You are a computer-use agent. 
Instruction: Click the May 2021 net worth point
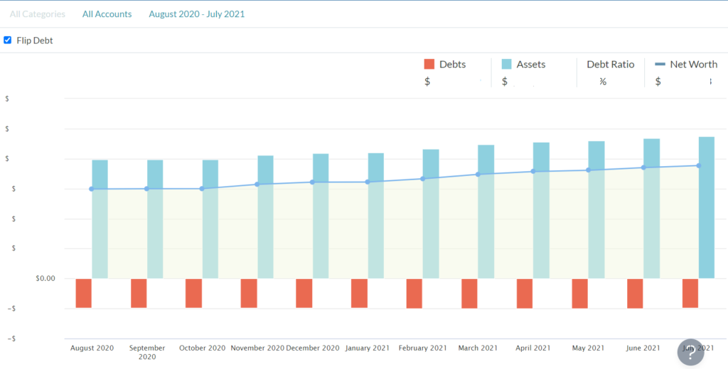588,170
